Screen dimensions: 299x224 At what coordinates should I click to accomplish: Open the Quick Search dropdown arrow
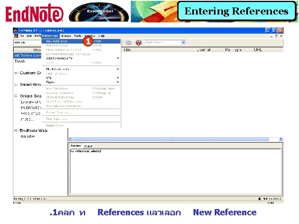point(183,42)
